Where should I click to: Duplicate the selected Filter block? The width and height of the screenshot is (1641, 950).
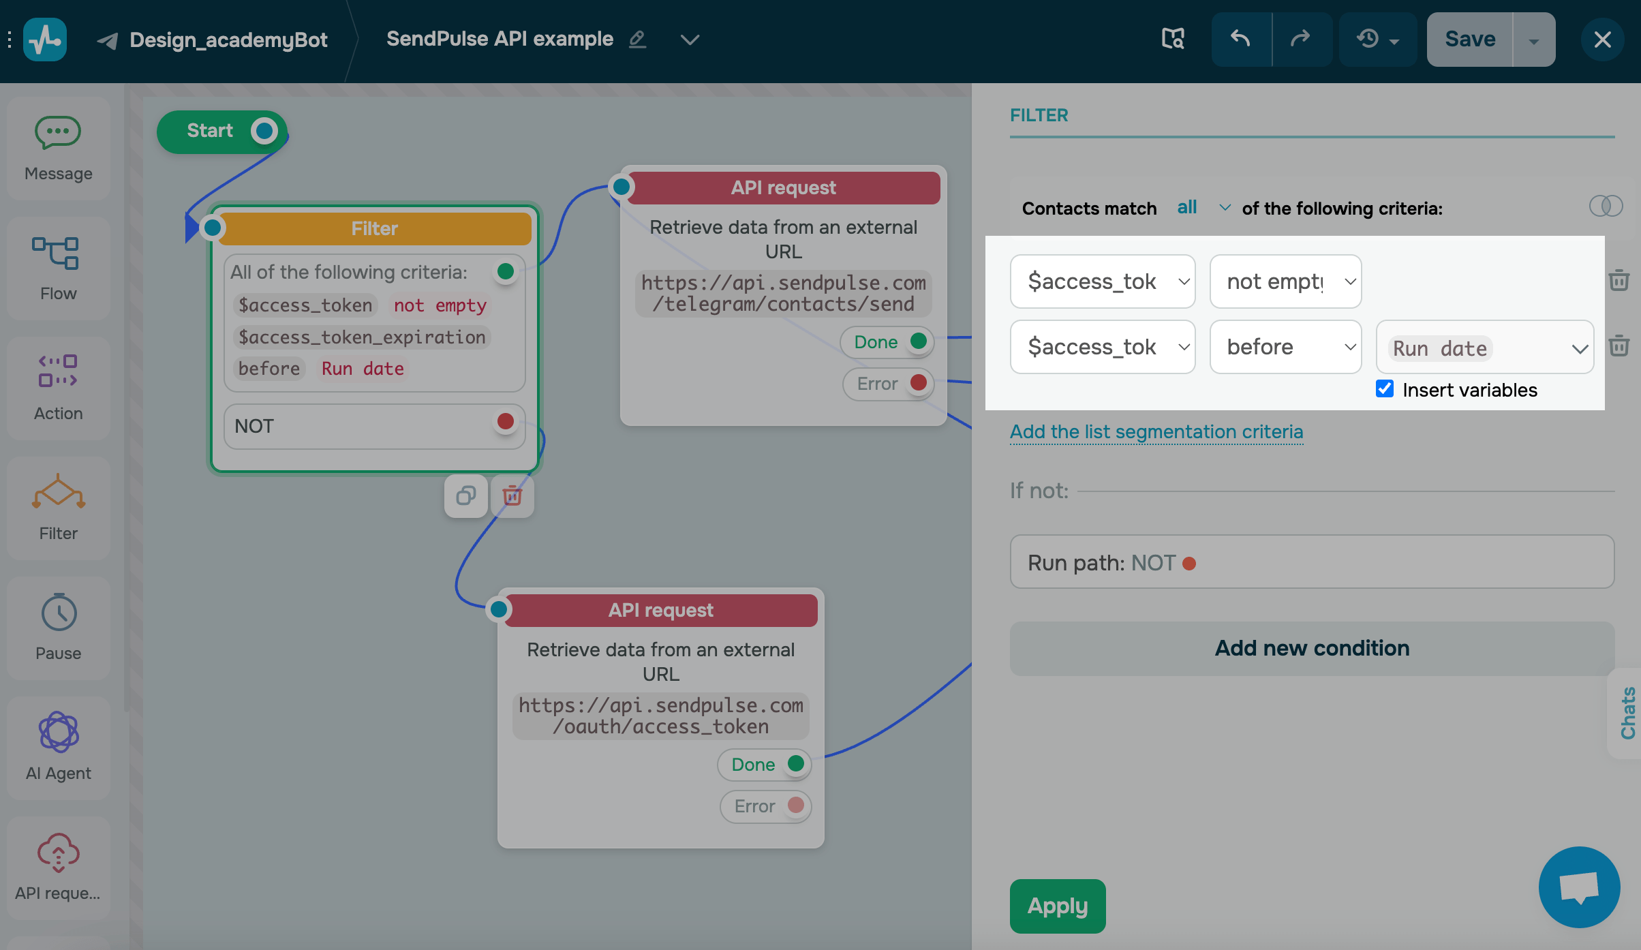(x=466, y=495)
